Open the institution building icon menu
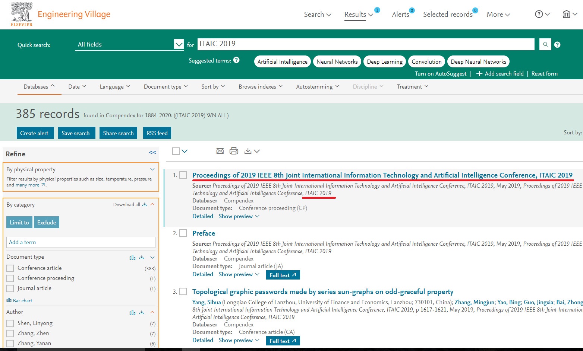The image size is (583, 351). [x=570, y=14]
